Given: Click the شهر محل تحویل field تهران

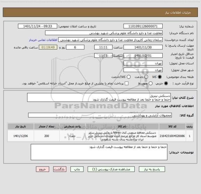Looking at the screenshot, I should pos(143,70).
